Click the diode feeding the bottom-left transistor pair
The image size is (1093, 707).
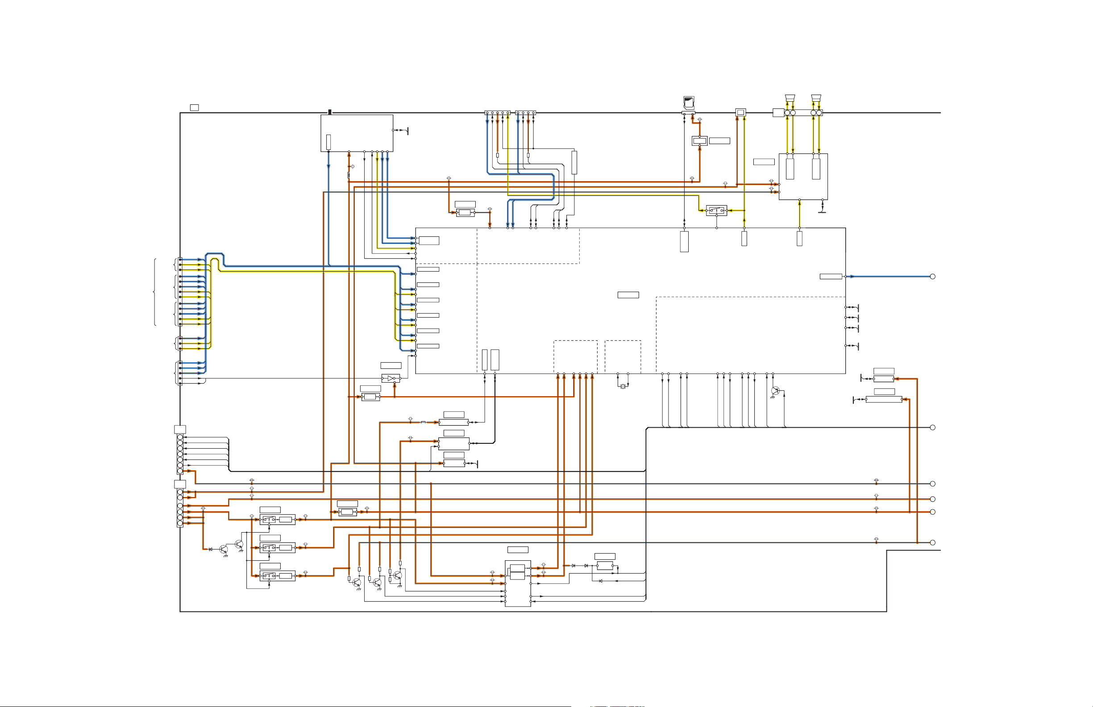pyautogui.click(x=211, y=549)
